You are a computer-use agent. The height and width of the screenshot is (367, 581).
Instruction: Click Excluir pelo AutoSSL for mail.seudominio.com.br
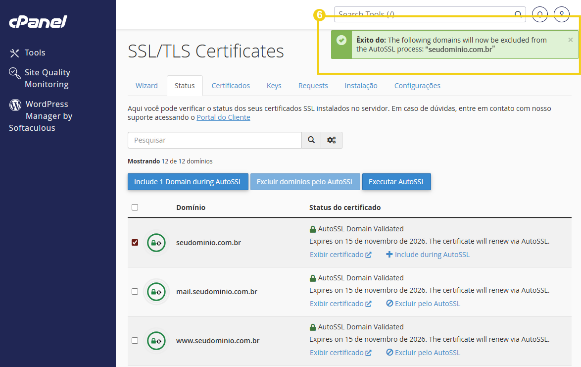tap(423, 304)
